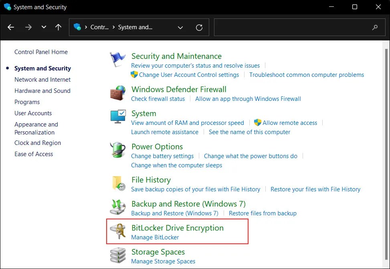The height and width of the screenshot is (269, 390).
Task: Open Power Options via its battery icon
Action: coord(117,150)
